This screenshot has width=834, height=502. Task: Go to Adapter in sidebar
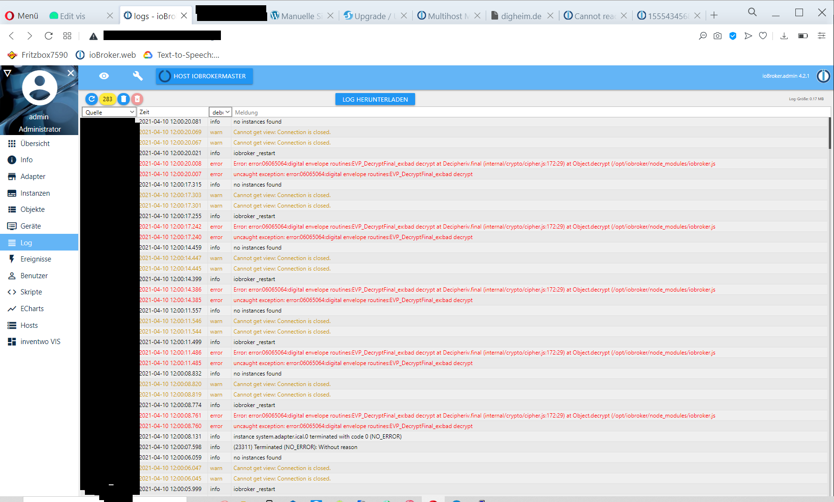(39, 177)
